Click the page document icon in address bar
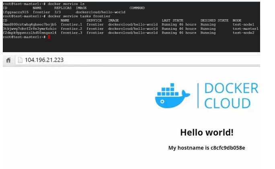The image size is (275, 169). pos(20,60)
